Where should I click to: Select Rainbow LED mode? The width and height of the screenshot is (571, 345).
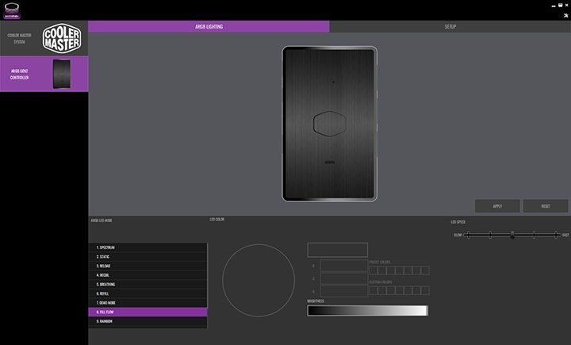[148, 321]
